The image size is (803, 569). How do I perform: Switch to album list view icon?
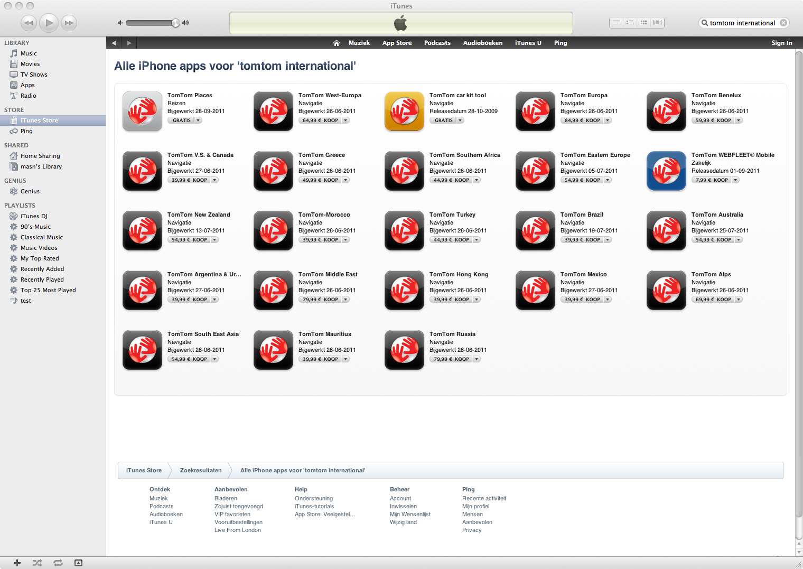[x=630, y=23]
